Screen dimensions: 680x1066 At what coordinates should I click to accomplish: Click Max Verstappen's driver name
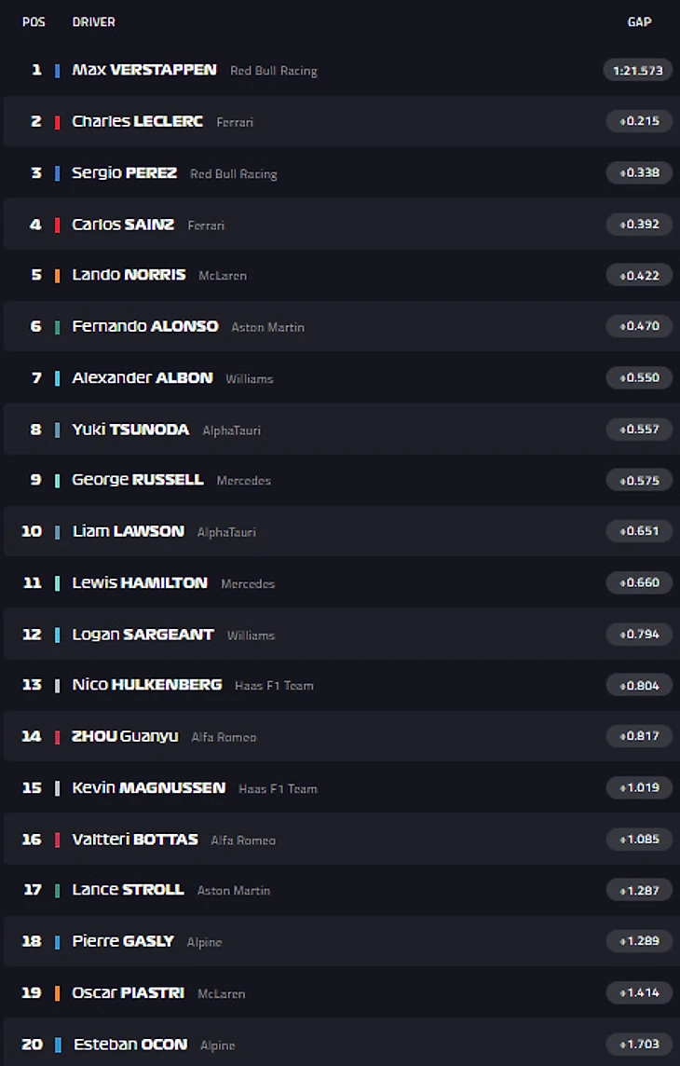144,70
